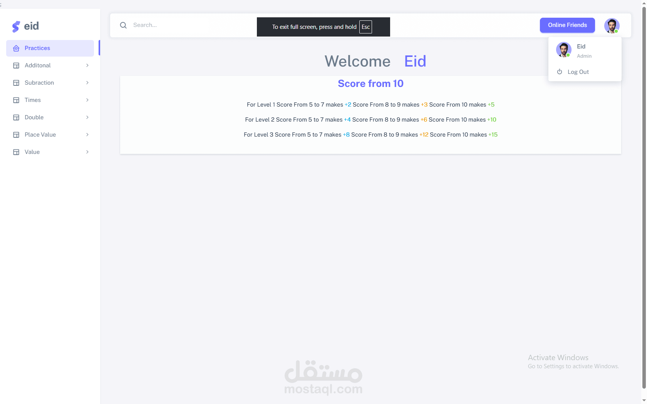Open the Additonal menu item
Image resolution: width=647 pixels, height=404 pixels.
(50, 65)
